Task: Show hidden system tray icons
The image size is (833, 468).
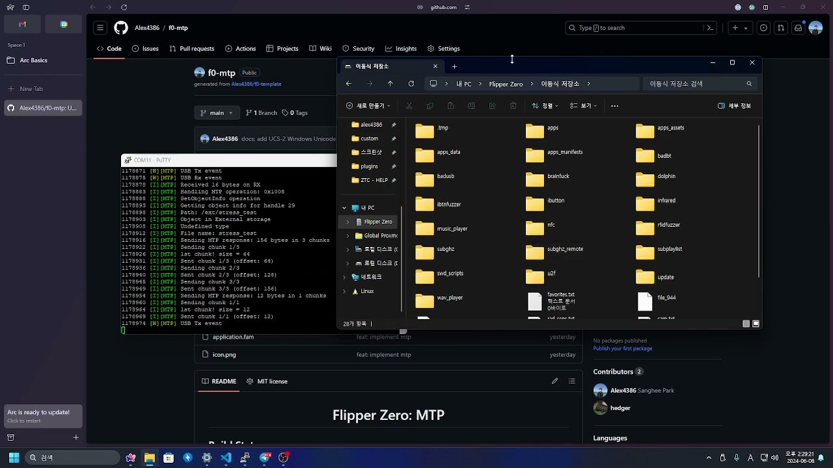Action: pyautogui.click(x=709, y=458)
